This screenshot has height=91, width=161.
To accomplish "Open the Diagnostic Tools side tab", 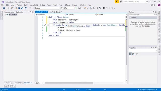I will tap(159, 16).
